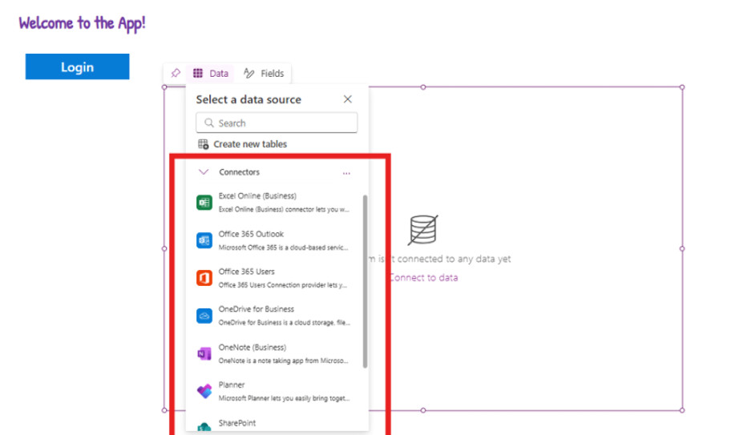
Task: Click the Login button
Action: pos(77,66)
